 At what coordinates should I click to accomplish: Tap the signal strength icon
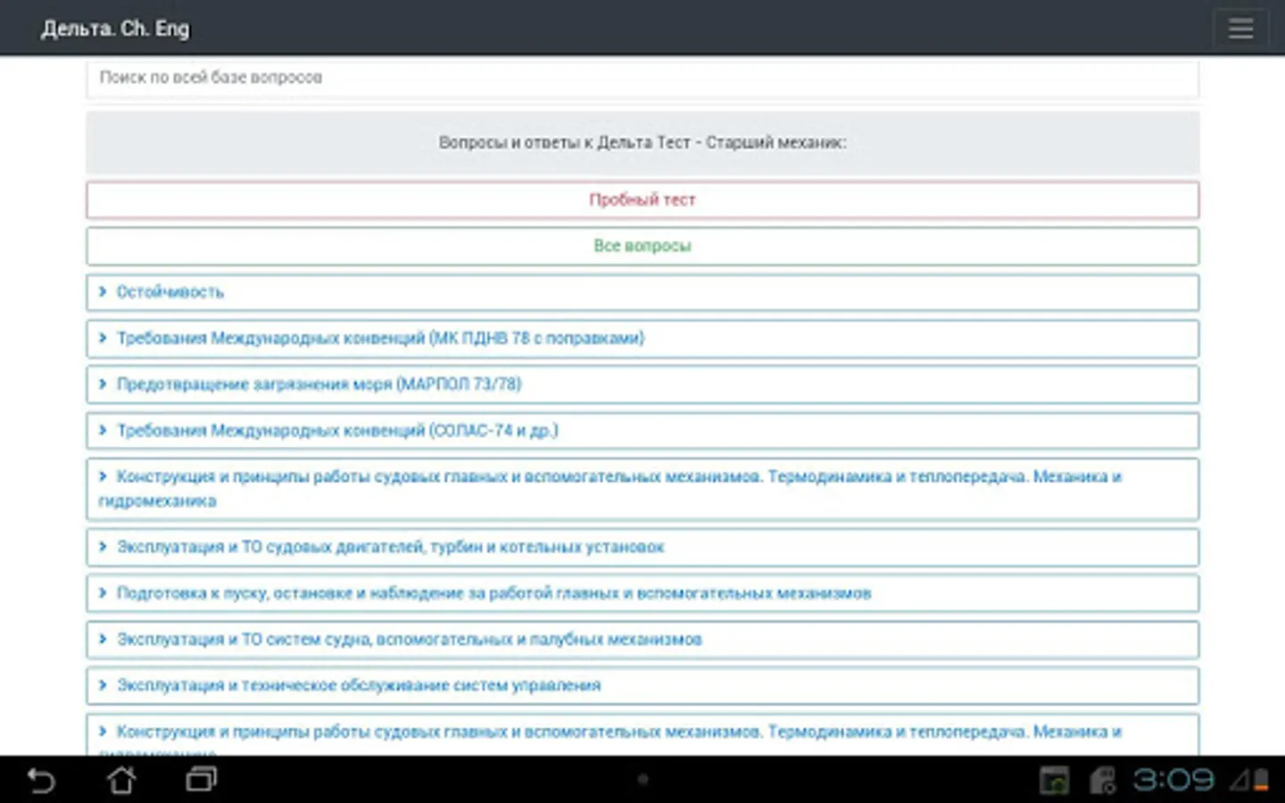click(x=1240, y=781)
